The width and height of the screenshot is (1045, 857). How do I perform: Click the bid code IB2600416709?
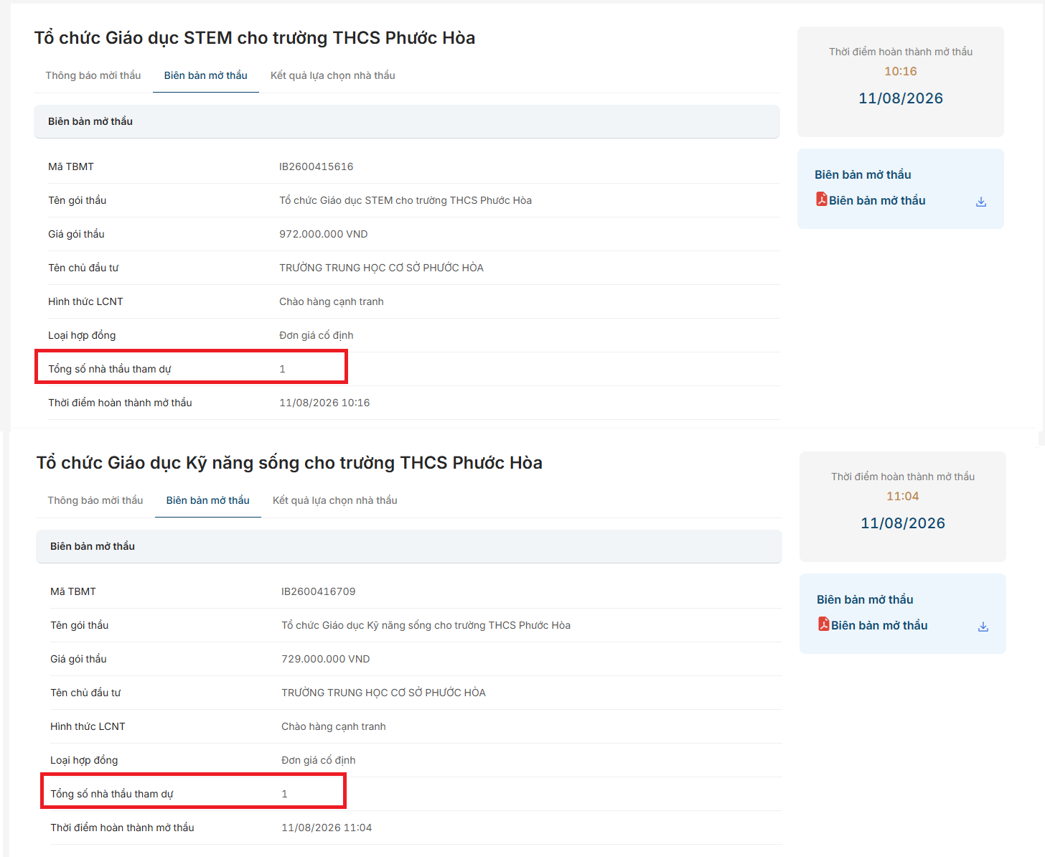(x=319, y=591)
